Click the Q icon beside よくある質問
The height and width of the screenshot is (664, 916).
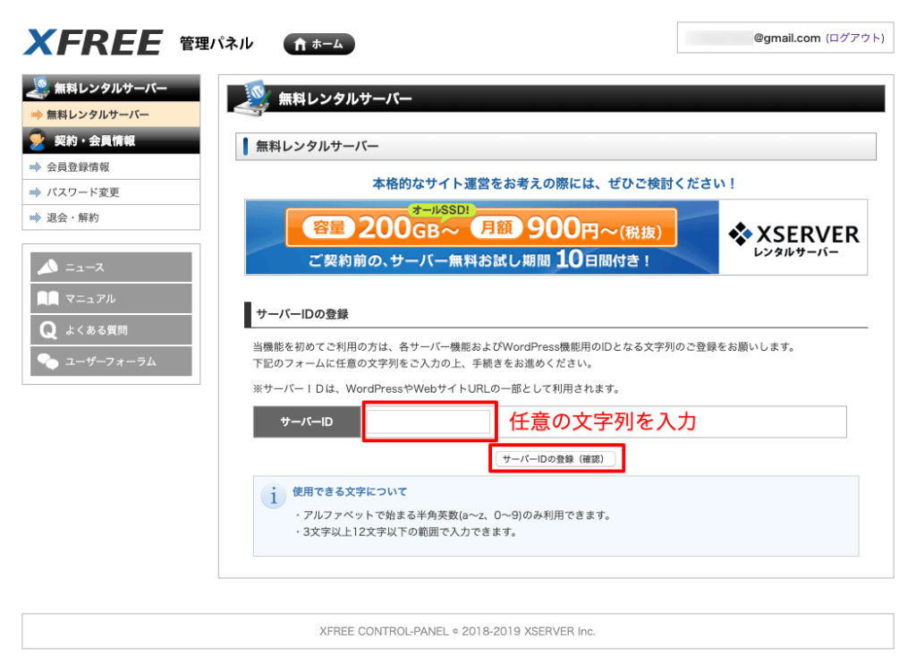tap(48, 330)
